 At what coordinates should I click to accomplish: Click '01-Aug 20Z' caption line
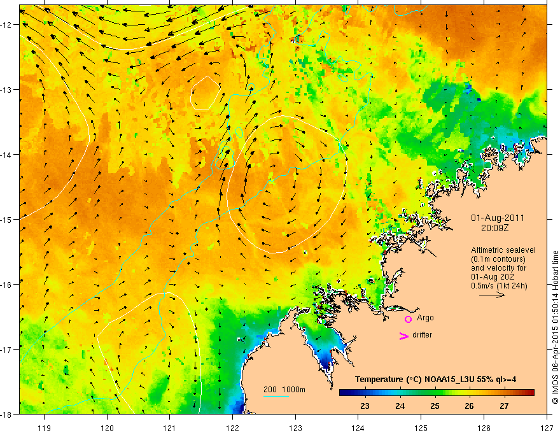click(x=493, y=277)
